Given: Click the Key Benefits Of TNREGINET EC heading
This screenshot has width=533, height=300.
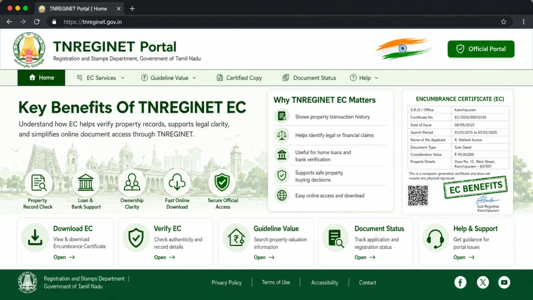Looking at the screenshot, I should [132, 107].
